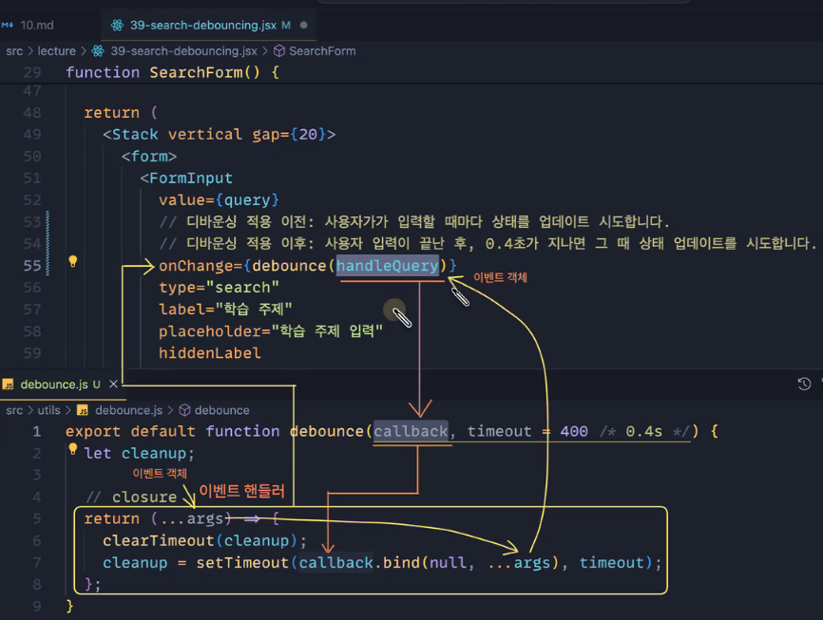Open the timeline history icon in lower editor

pos(804,384)
